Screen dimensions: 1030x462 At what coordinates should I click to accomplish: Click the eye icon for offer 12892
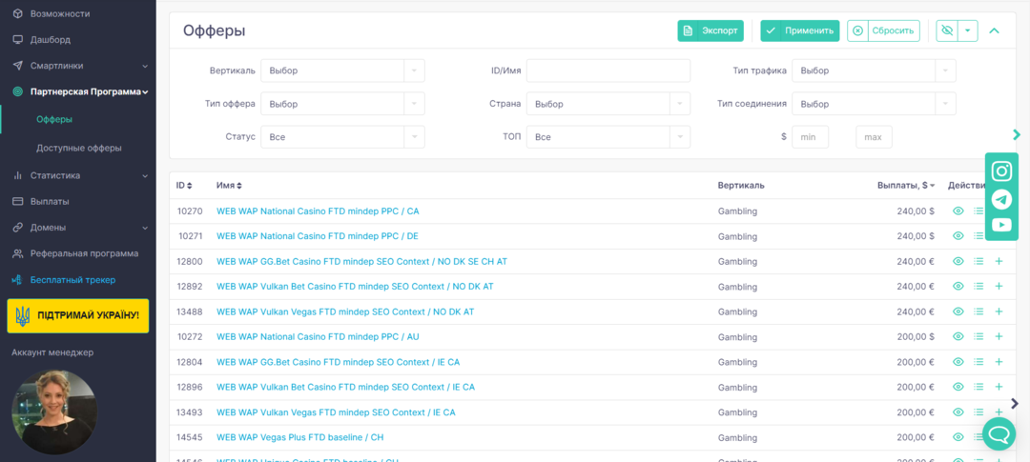pyautogui.click(x=958, y=286)
